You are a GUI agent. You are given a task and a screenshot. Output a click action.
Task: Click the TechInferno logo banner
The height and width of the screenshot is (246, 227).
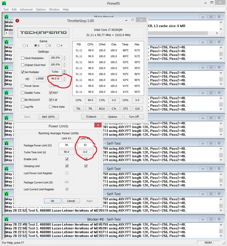[x=43, y=33]
